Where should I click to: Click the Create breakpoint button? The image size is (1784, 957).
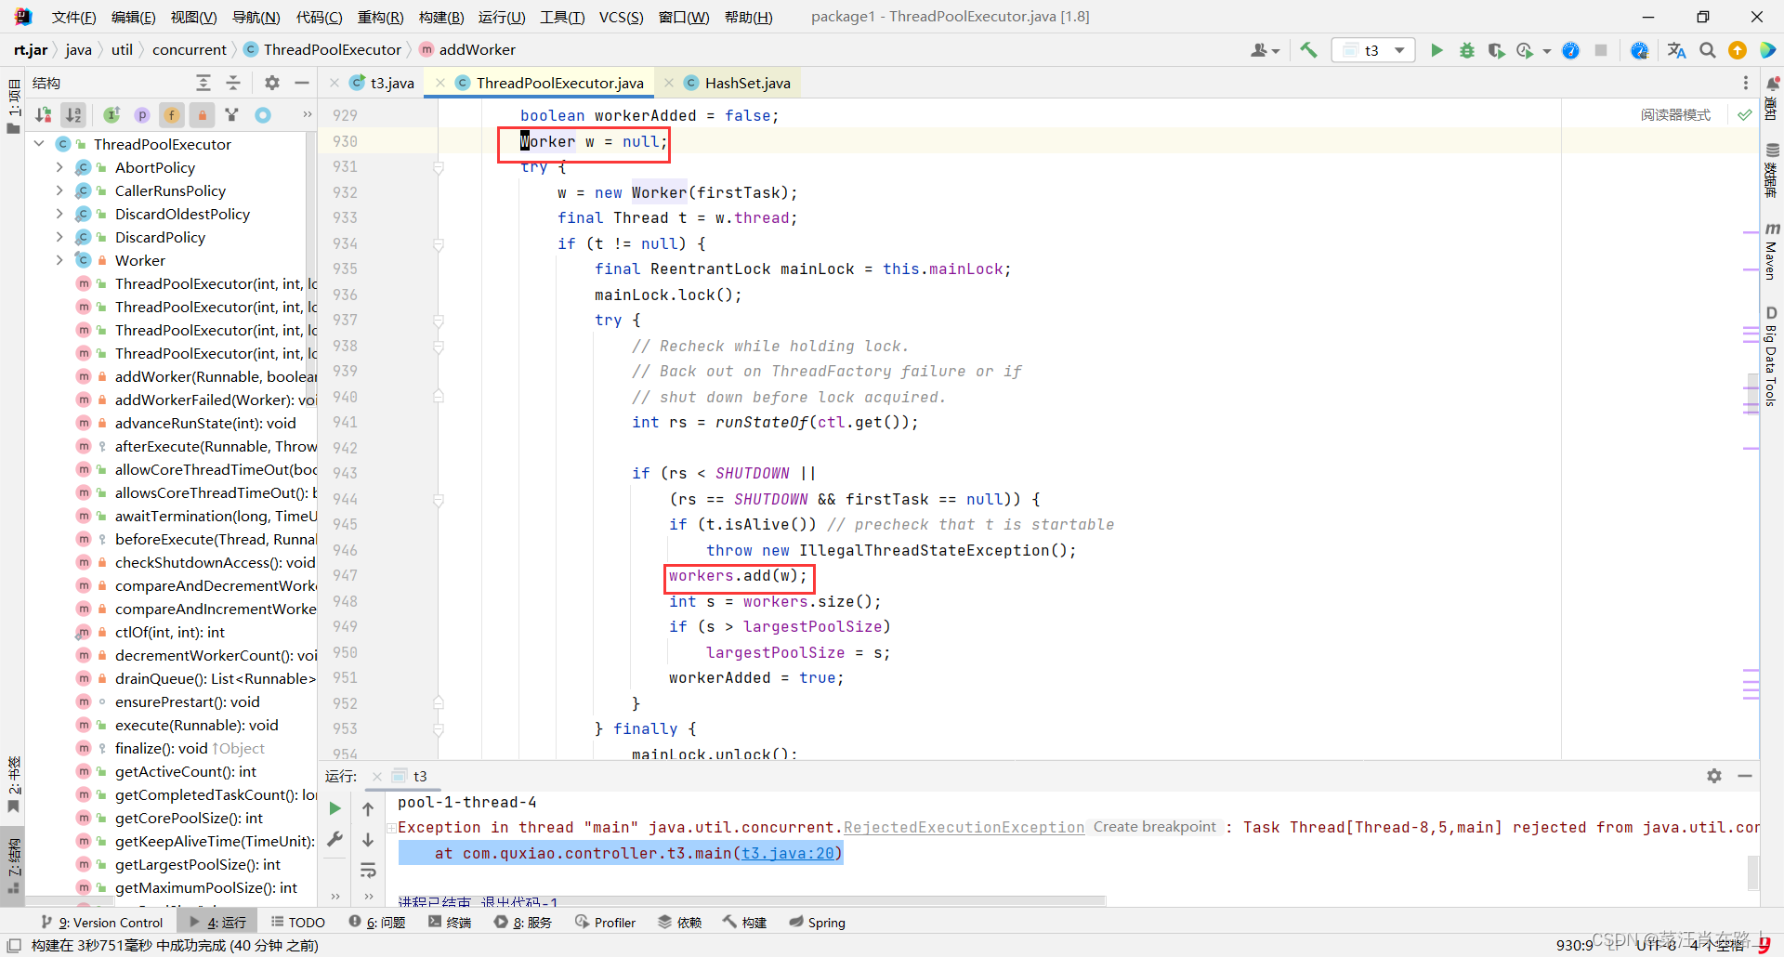pos(1154,827)
